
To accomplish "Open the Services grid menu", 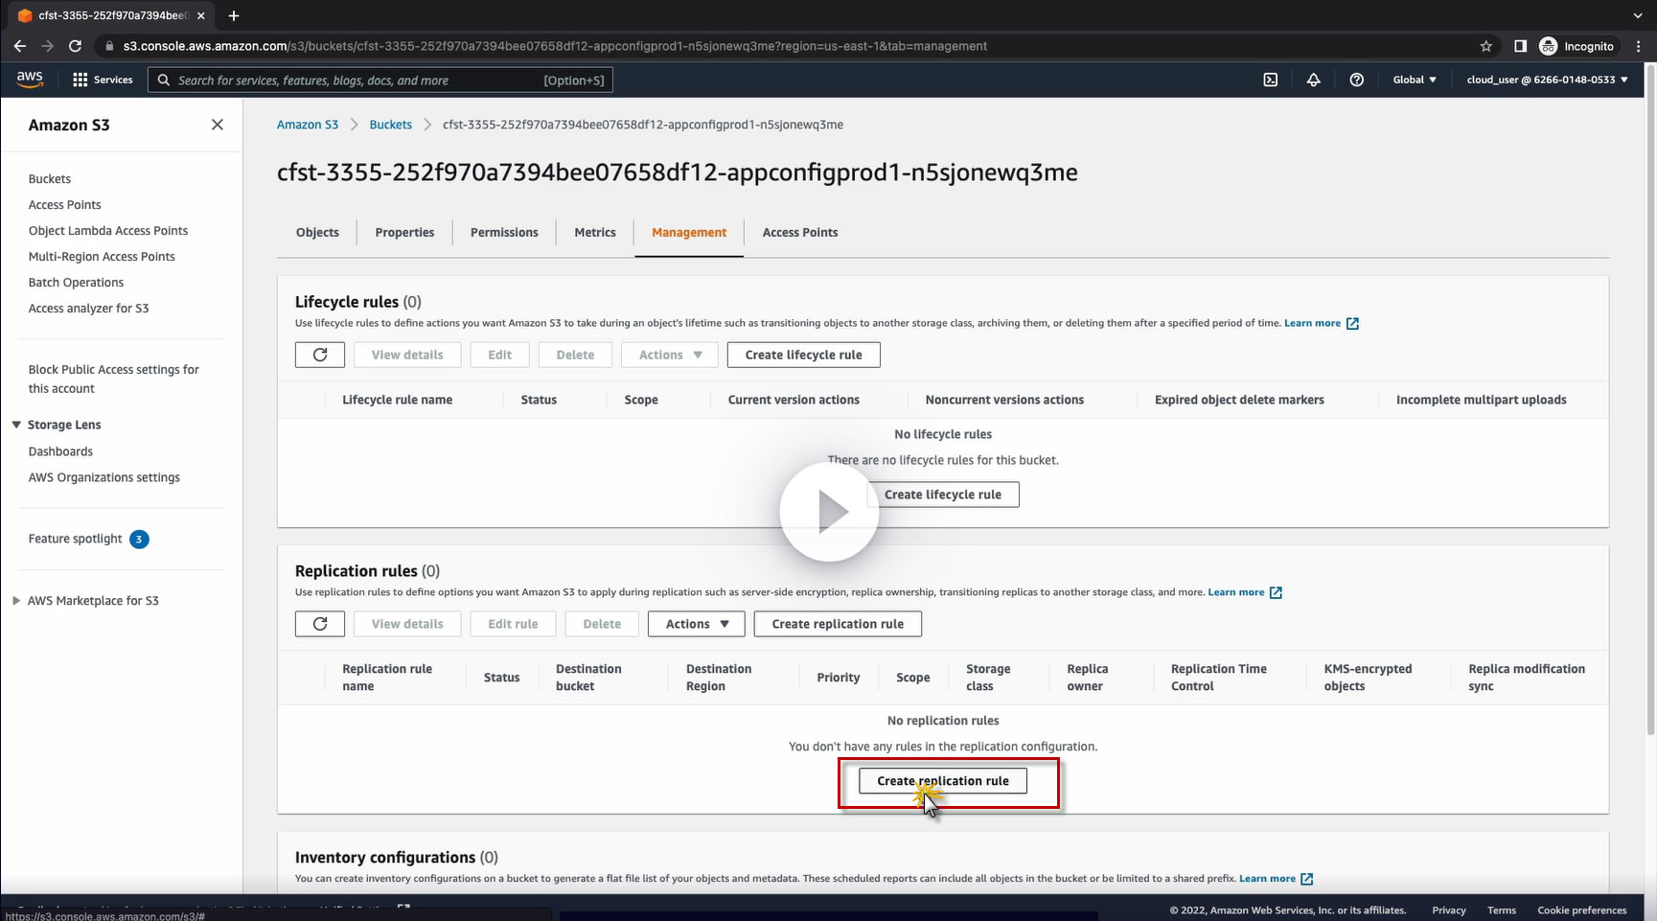I will point(103,80).
